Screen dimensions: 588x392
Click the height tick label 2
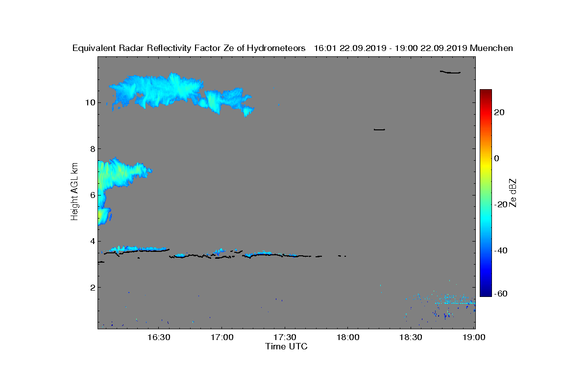pyautogui.click(x=92, y=287)
